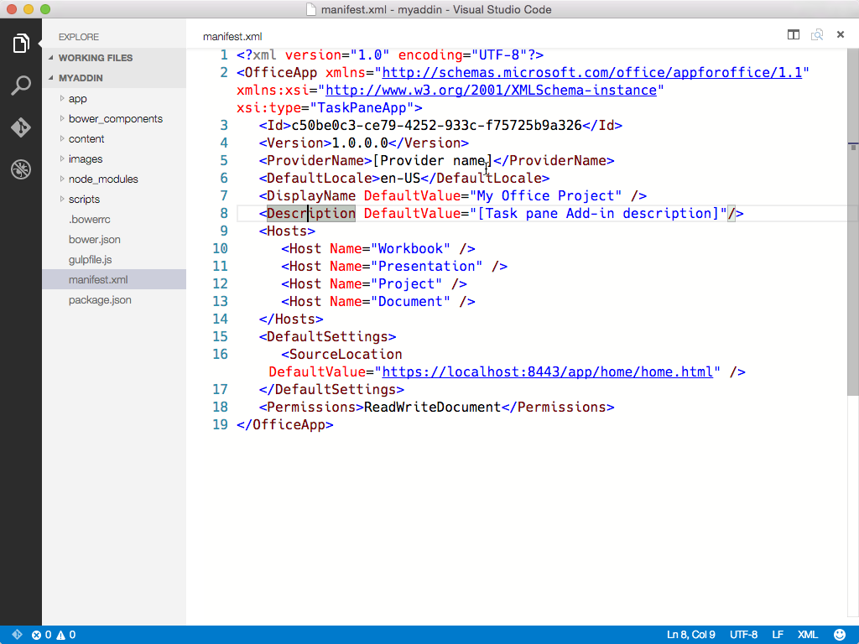Open the Git source control view
Screen dimensions: 859x644
coord(21,127)
